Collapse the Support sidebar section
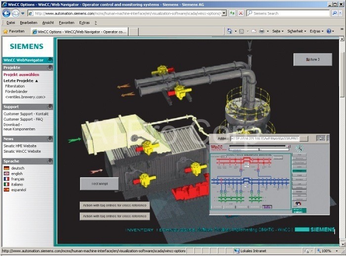 click(49, 107)
